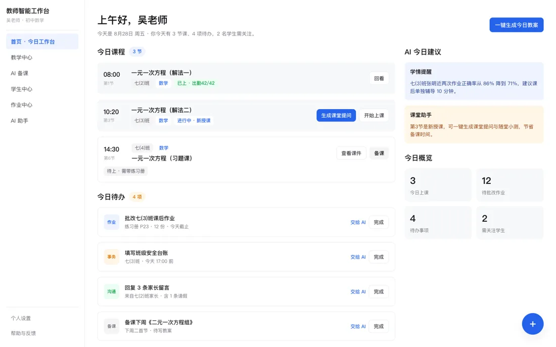Screen dimensions: 556x347
Task: Click the 进行中·新授课 status tag
Action: tap(194, 121)
